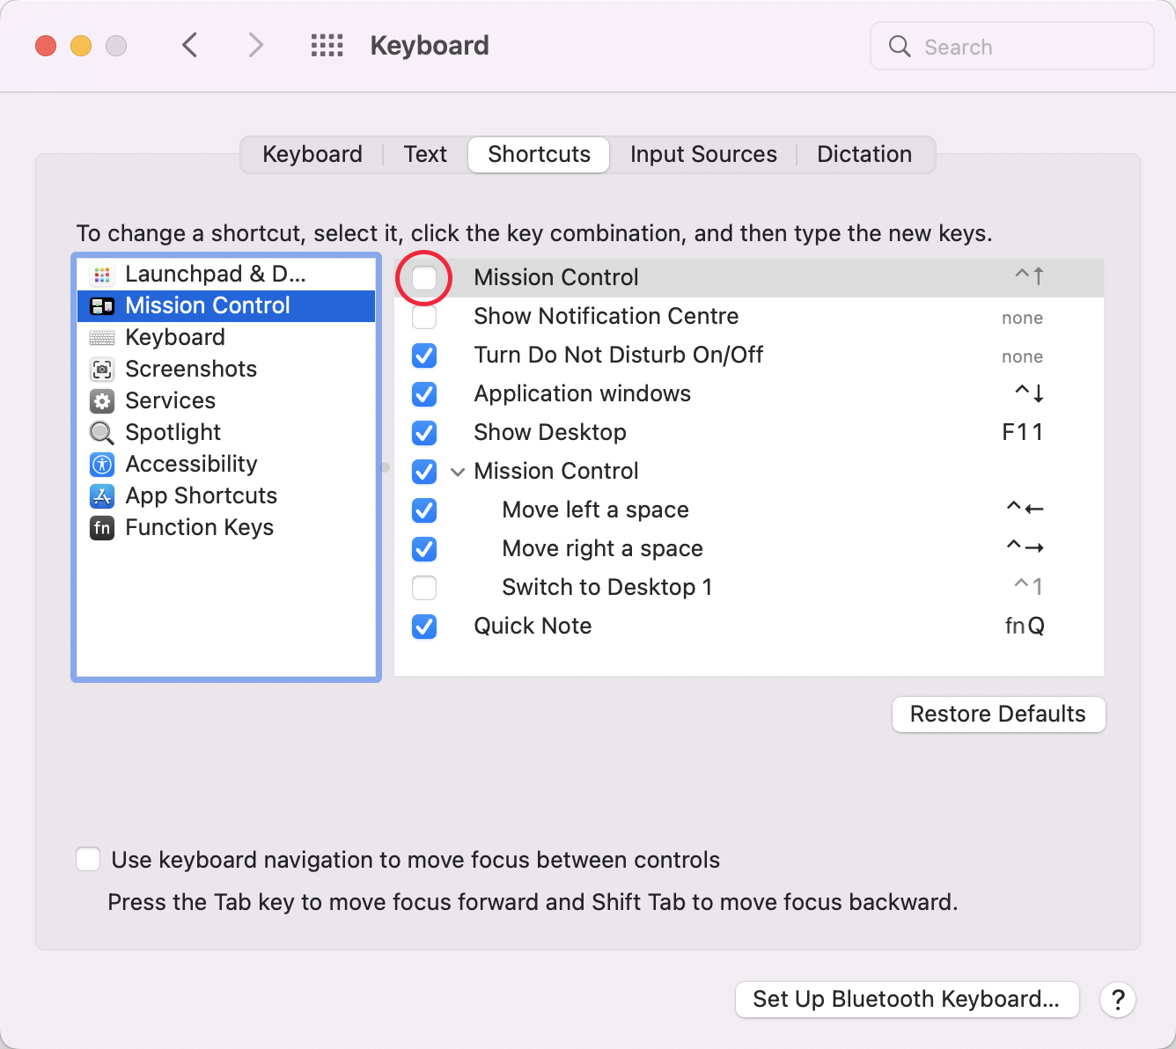
Task: Select the Keyboard category in sidebar list
Action: [175, 338]
